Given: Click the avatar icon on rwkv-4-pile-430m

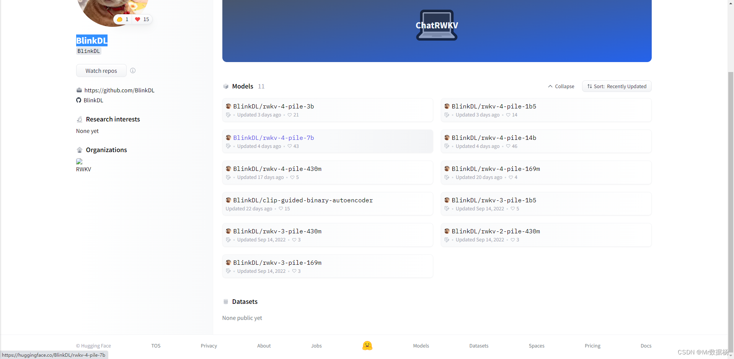Looking at the screenshot, I should click(228, 169).
